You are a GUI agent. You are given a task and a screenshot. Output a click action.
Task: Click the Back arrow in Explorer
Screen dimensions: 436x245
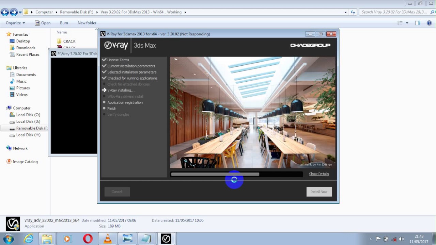(5, 12)
